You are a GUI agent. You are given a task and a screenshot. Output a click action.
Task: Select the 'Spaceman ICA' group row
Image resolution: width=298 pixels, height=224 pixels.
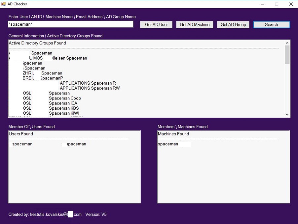click(x=43, y=103)
